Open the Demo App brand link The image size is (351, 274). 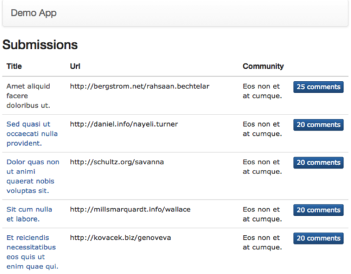click(x=34, y=13)
